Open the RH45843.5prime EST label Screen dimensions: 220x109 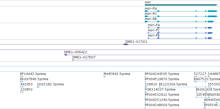(117, 74)
